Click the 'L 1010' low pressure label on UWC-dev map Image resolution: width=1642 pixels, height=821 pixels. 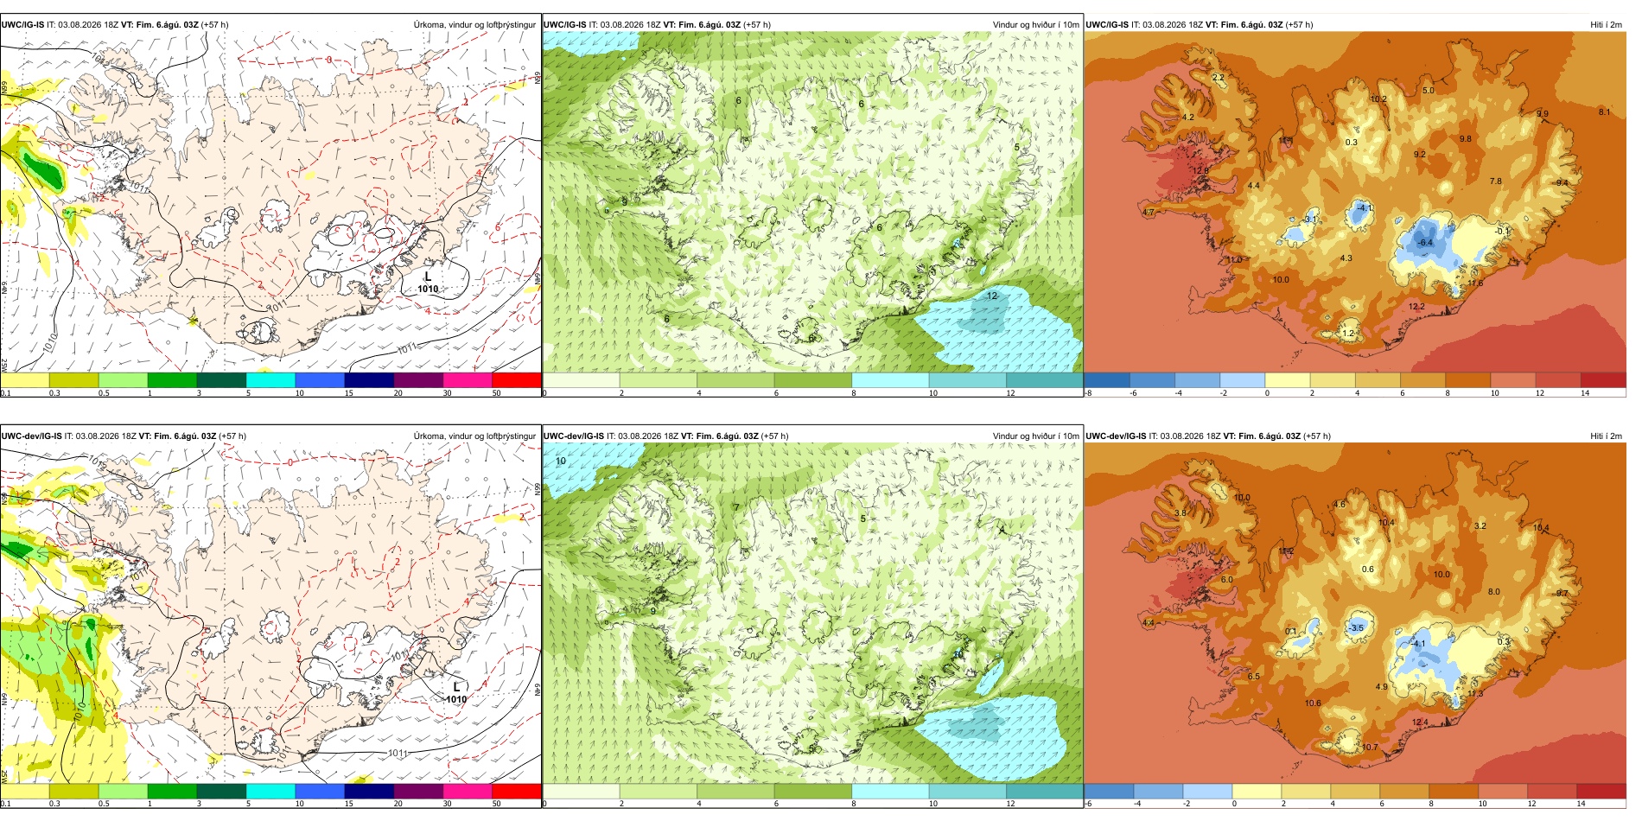(x=456, y=693)
